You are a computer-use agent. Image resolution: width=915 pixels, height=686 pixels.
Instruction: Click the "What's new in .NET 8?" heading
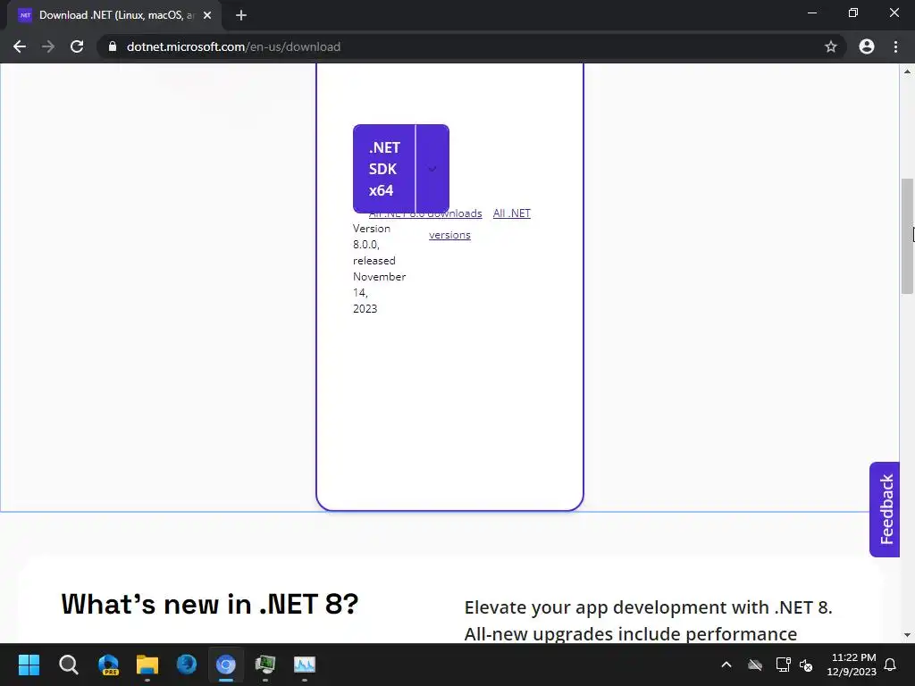[209, 604]
